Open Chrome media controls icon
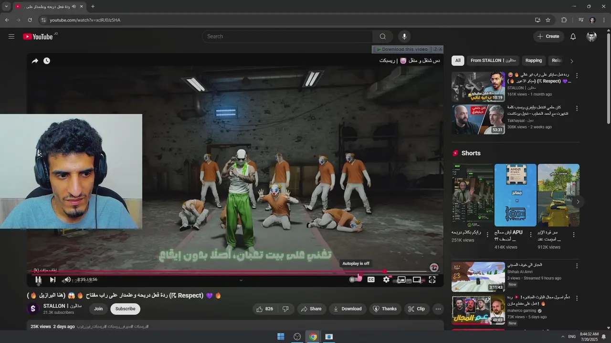 pos(581,20)
